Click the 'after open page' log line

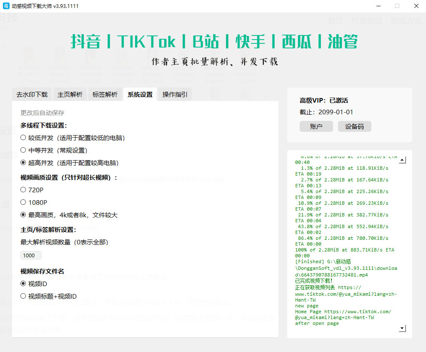pos(317,324)
